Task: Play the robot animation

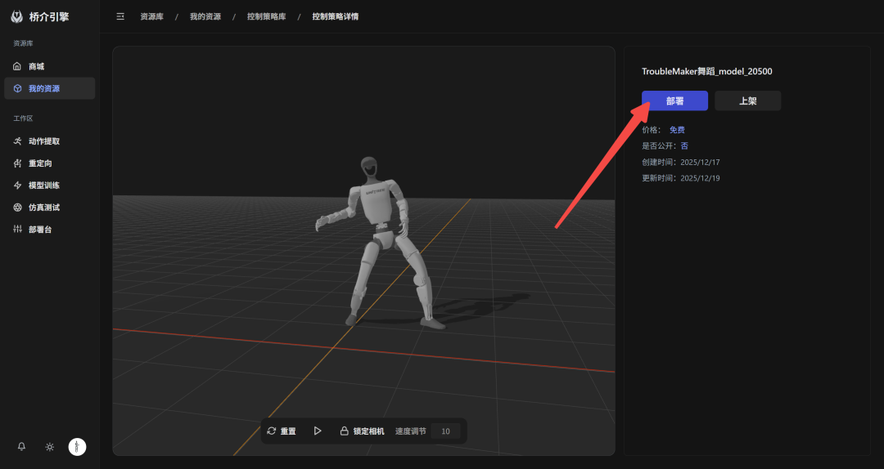Action: point(318,431)
